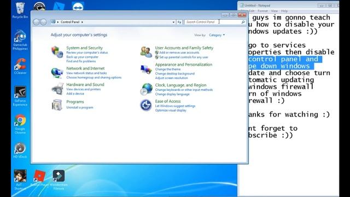Open Network and Internet category link

pyautogui.click(x=85, y=68)
